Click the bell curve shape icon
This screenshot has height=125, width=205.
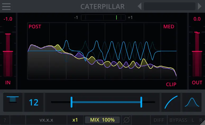(192, 102)
